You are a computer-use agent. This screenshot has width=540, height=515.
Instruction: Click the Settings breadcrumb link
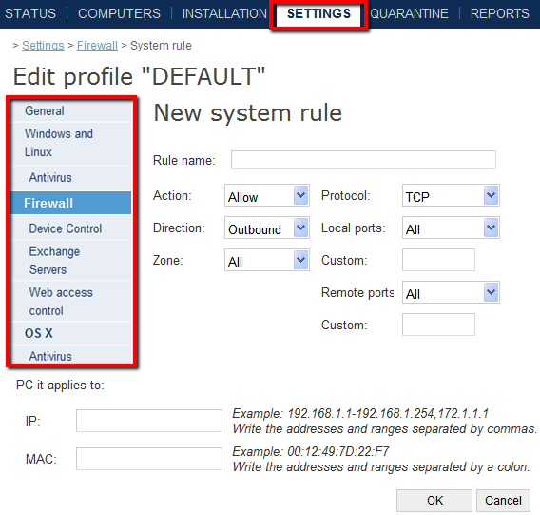43,46
